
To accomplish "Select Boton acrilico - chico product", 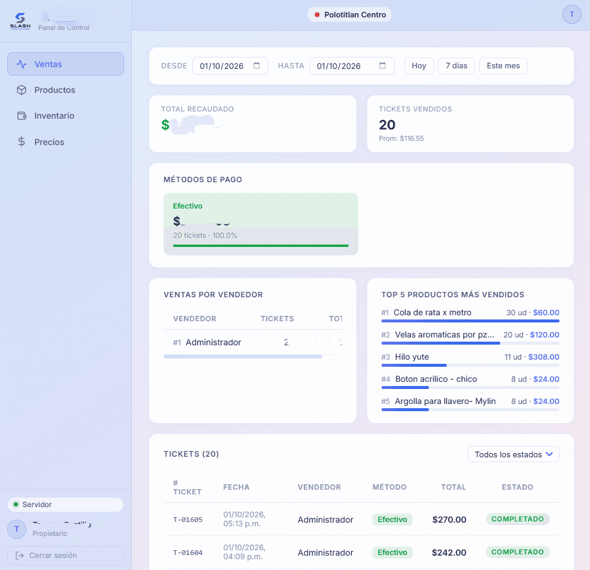I will [470, 381].
